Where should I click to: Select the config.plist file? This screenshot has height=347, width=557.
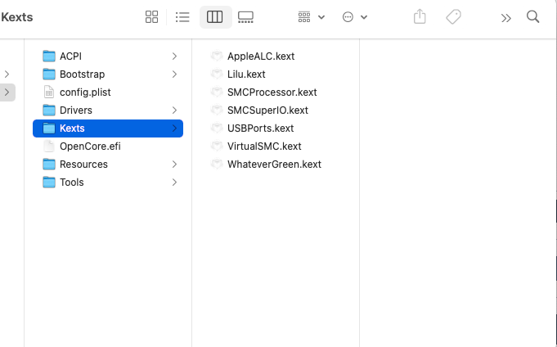[x=85, y=92]
